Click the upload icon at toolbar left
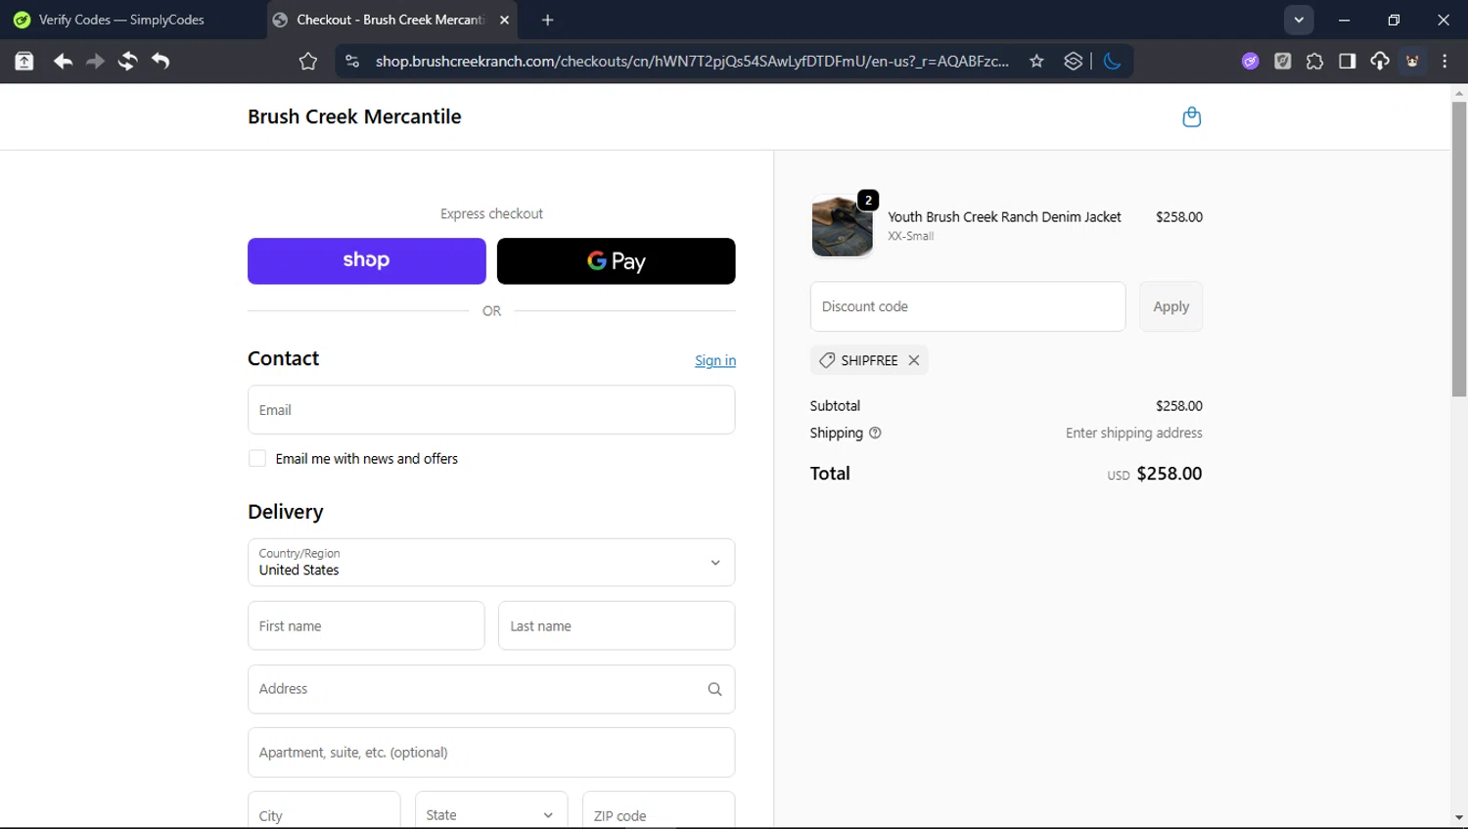 24,61
